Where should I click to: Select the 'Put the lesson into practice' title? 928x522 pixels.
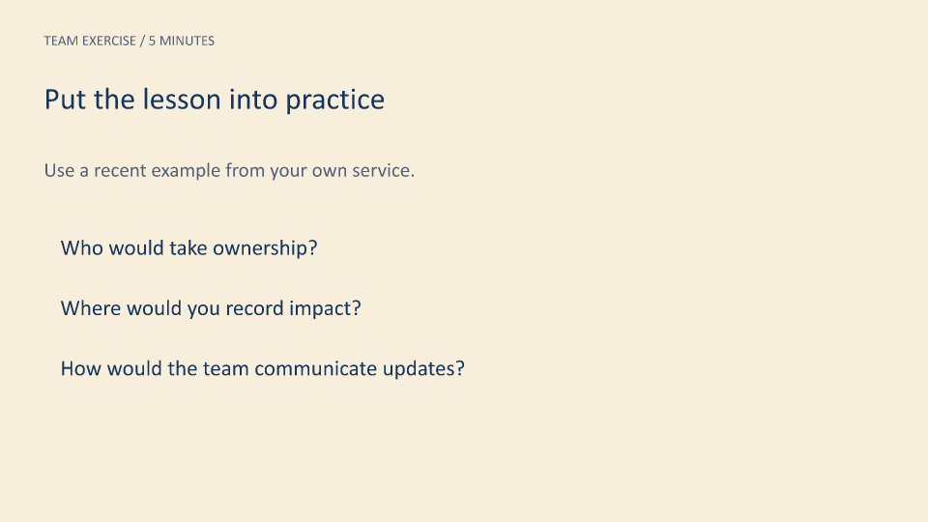[x=215, y=100]
